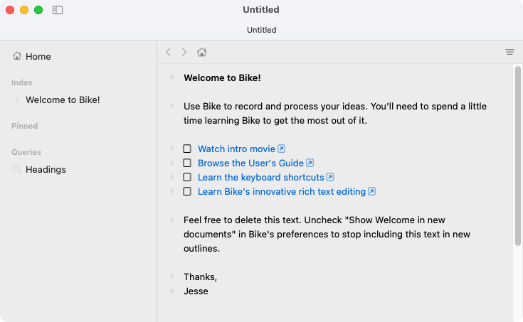Click the back navigation arrow
The height and width of the screenshot is (322, 523).
[x=168, y=52]
